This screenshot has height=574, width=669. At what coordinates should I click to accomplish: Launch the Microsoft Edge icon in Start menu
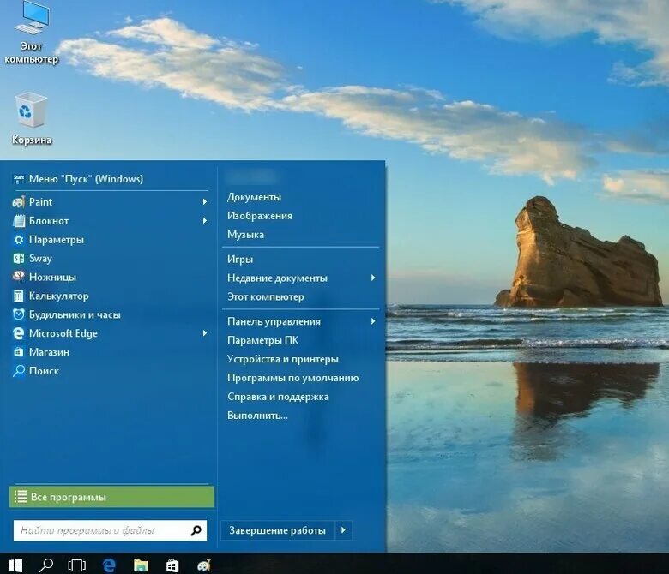(x=18, y=333)
